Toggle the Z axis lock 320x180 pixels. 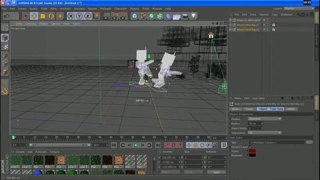(88, 16)
